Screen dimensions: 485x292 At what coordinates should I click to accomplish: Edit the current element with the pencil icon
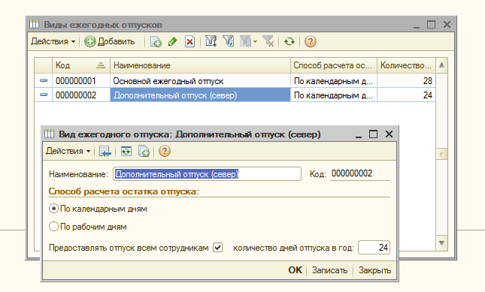(173, 41)
